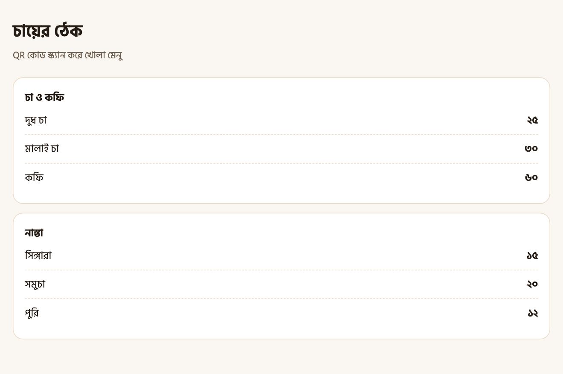Click the ৬০ price beside কফি
The width and height of the screenshot is (563, 374).
coord(531,177)
